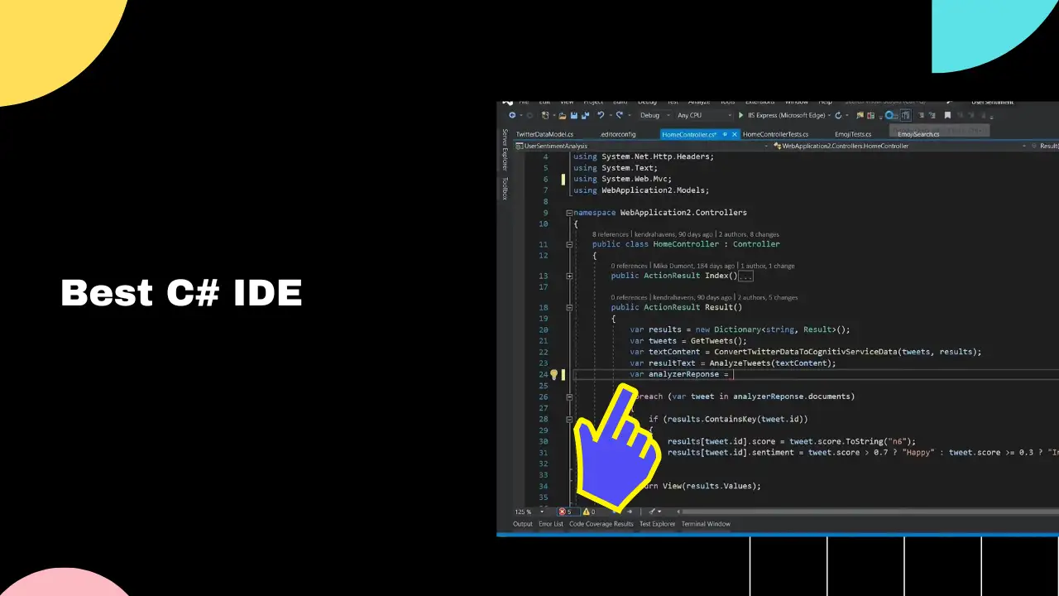Click 'using System.Web.Mvc;' on line 6

tap(622, 179)
